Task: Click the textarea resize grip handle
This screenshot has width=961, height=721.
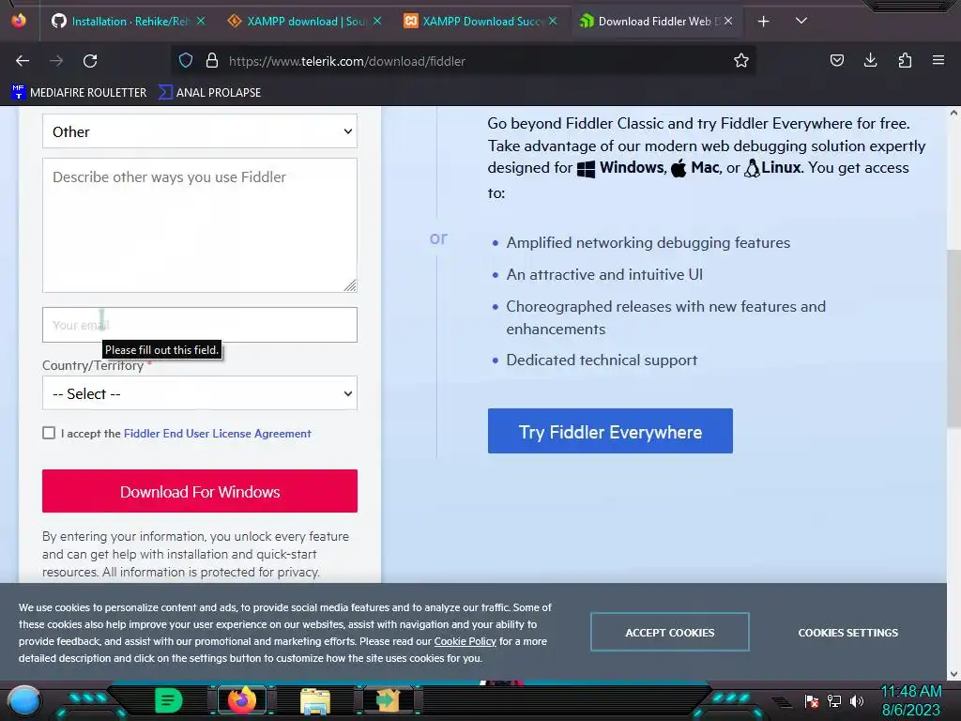Action: click(350, 285)
